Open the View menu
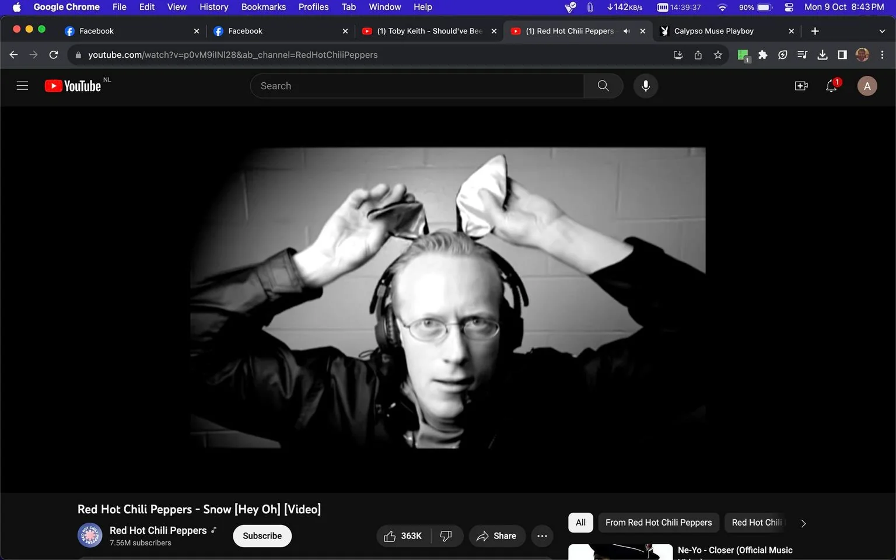The height and width of the screenshot is (560, 896). pyautogui.click(x=177, y=7)
